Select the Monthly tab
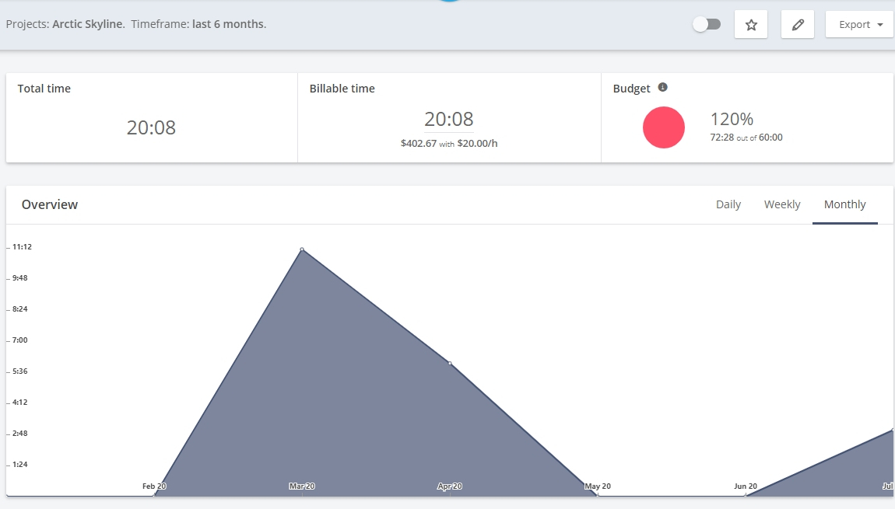Image resolution: width=895 pixels, height=509 pixels. click(x=845, y=204)
